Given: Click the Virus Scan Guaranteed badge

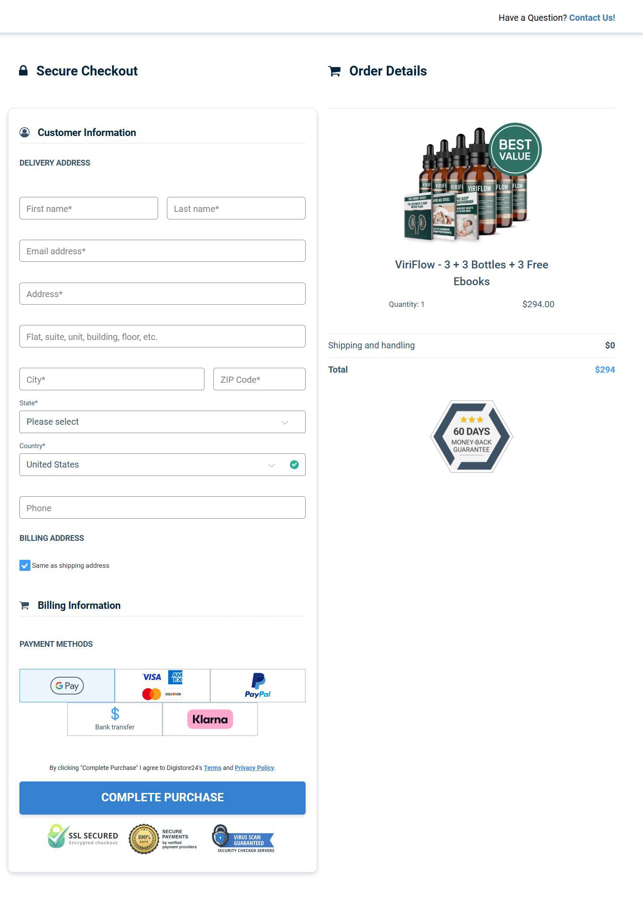Looking at the screenshot, I should click(243, 839).
